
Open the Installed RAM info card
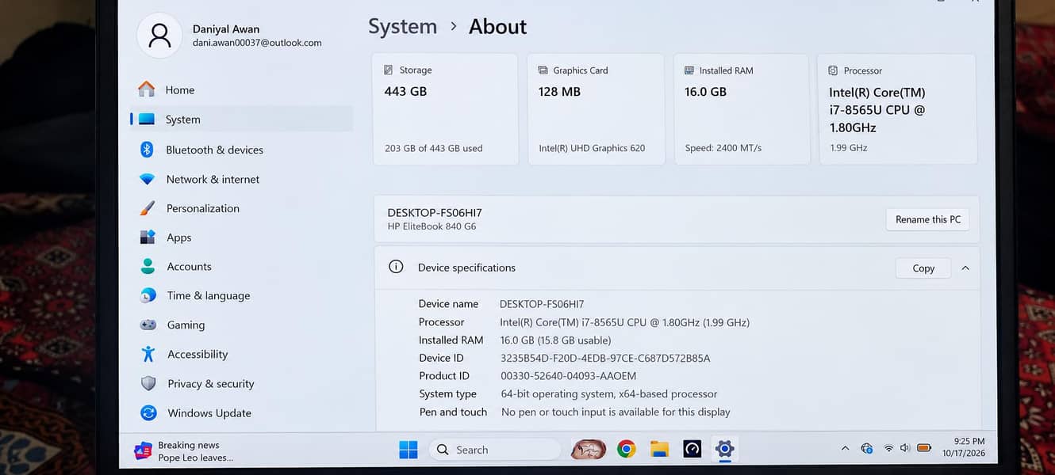click(741, 109)
